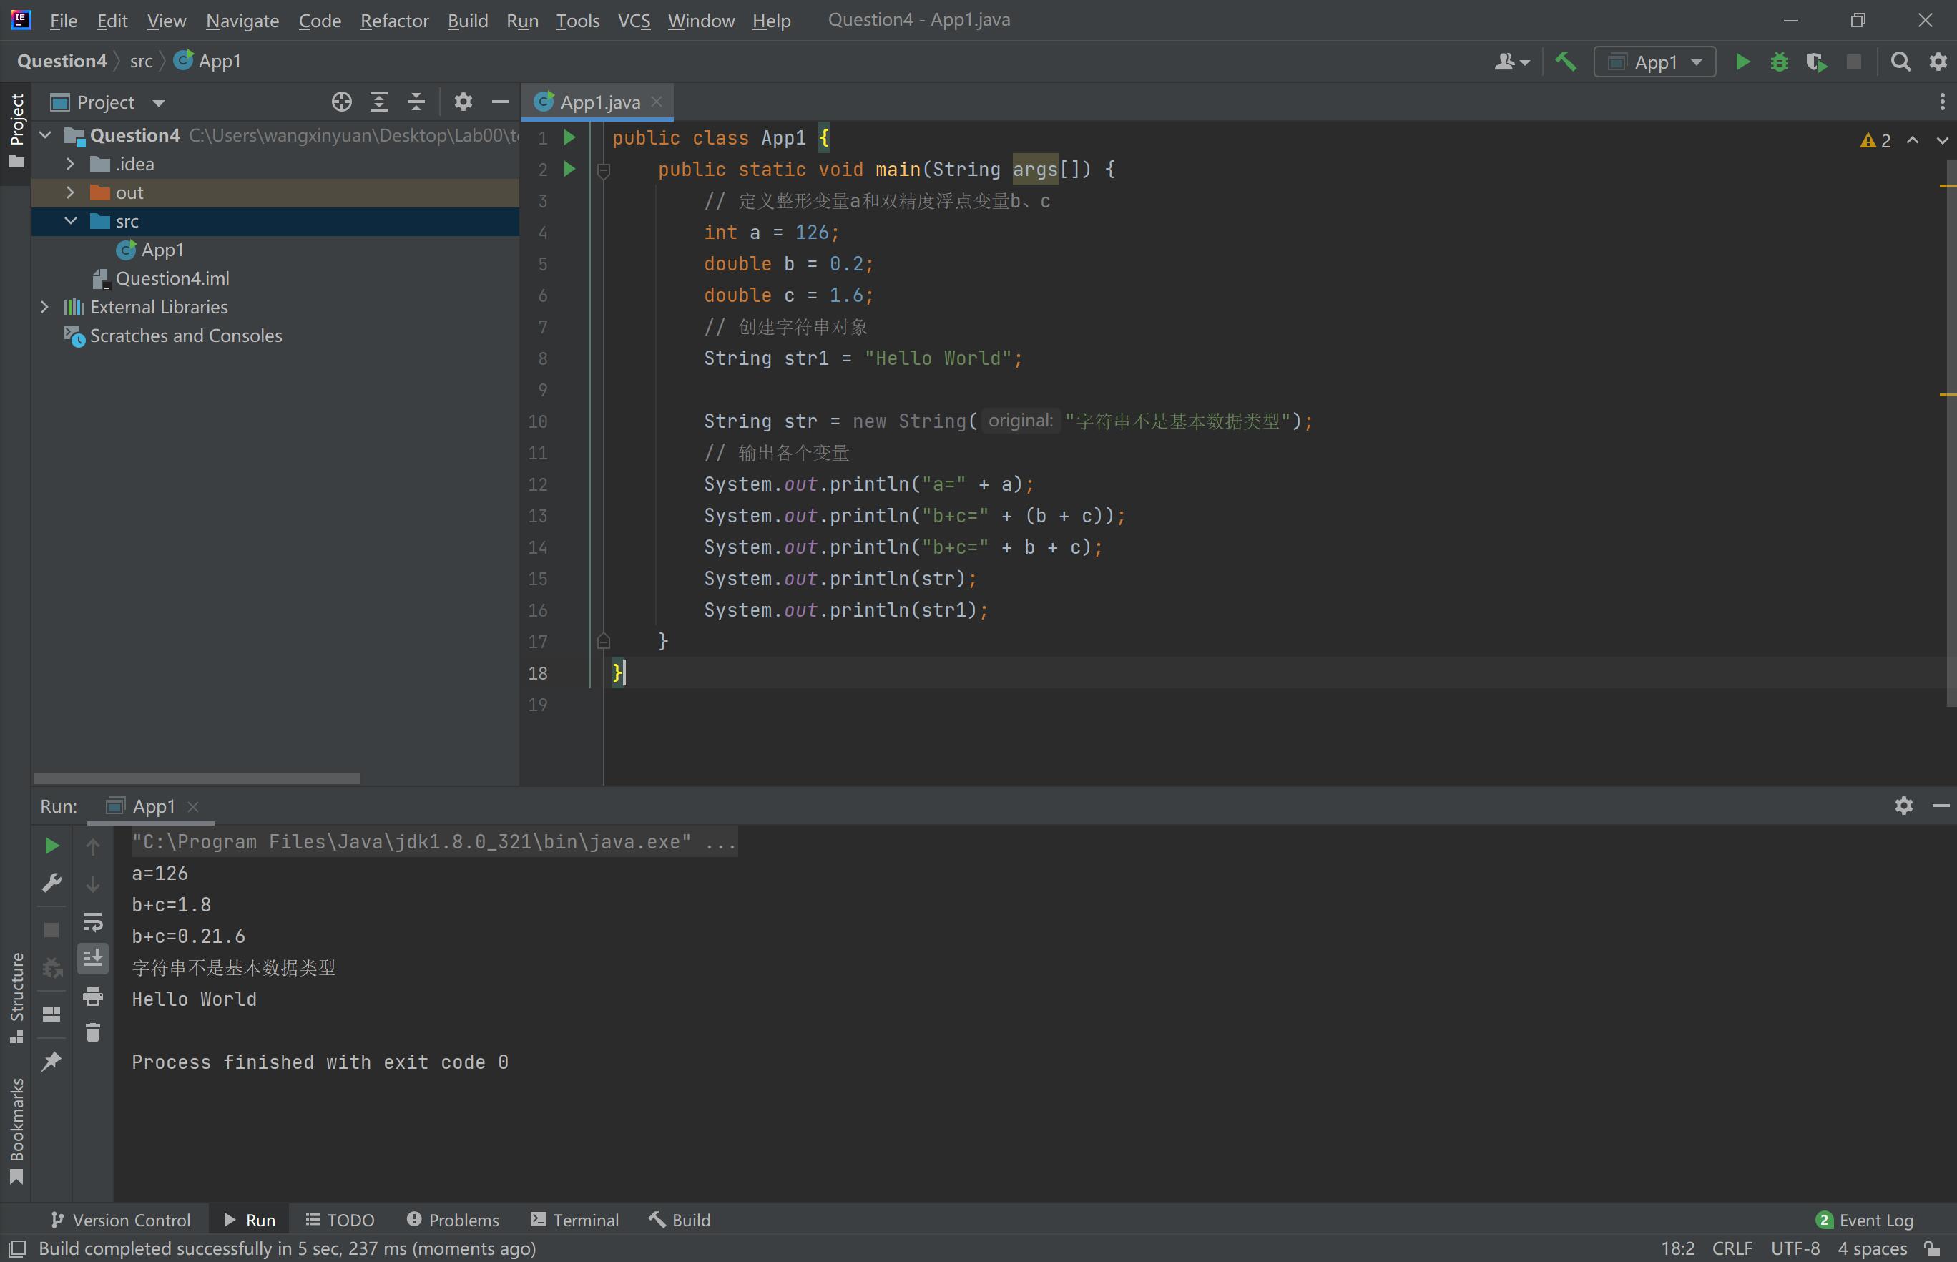
Task: Clear console with trash icon
Action: [94, 1032]
